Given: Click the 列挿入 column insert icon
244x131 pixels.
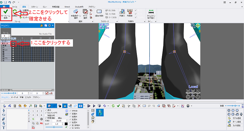Looking at the screenshot, I should pos(122,12).
